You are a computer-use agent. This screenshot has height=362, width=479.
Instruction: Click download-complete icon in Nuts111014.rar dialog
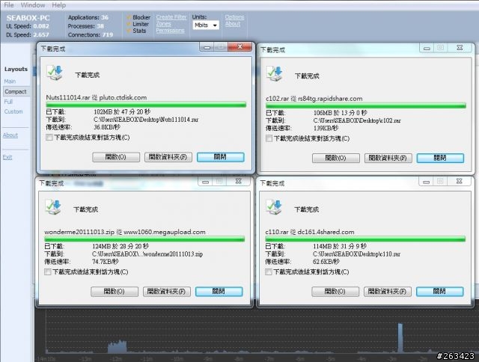[55, 73]
